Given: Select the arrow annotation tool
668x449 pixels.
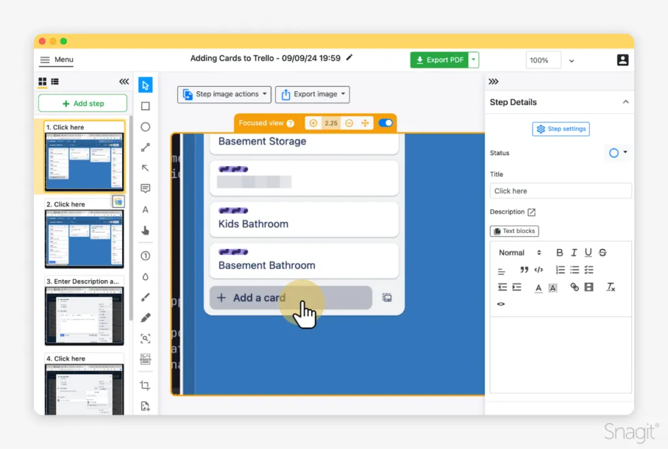Looking at the screenshot, I should (145, 167).
